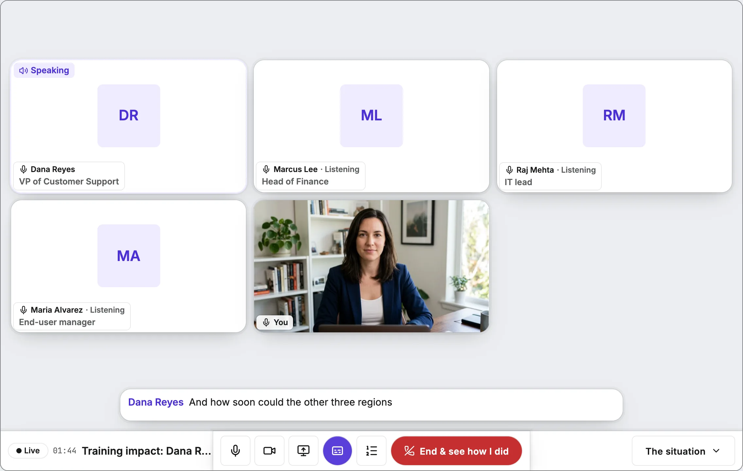743x471 pixels.
Task: Click the RM avatar for Raj Mehta
Action: tap(614, 116)
